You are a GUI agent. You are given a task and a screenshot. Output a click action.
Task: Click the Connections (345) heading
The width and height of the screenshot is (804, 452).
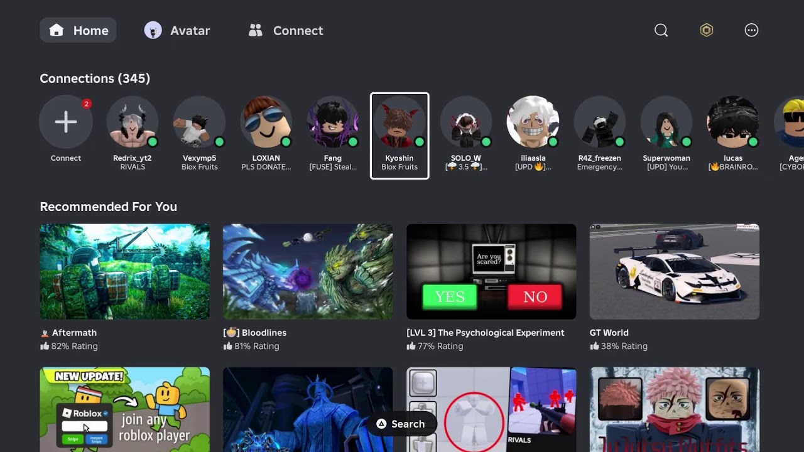(95, 78)
